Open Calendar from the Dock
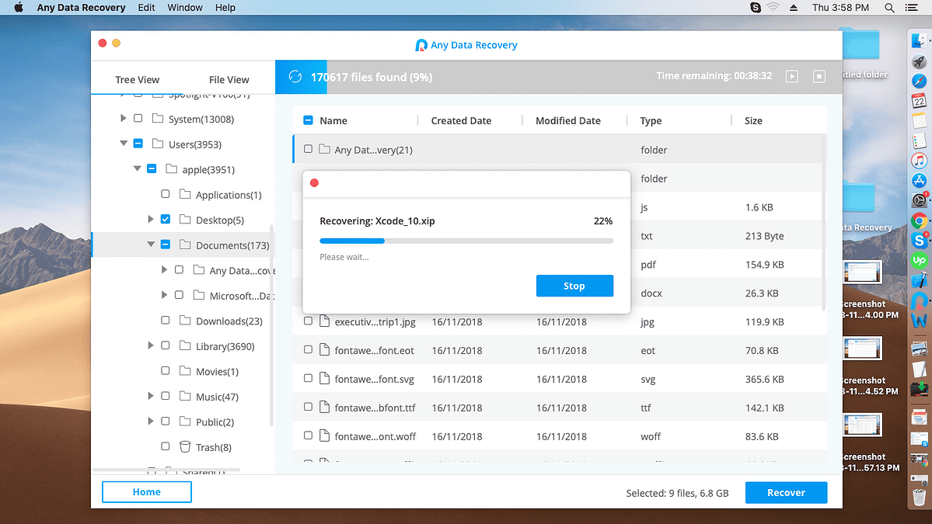This screenshot has height=524, width=932. 919,101
